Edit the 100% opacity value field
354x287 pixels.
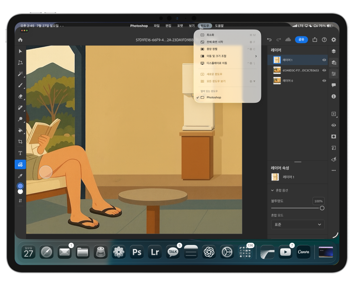click(318, 201)
